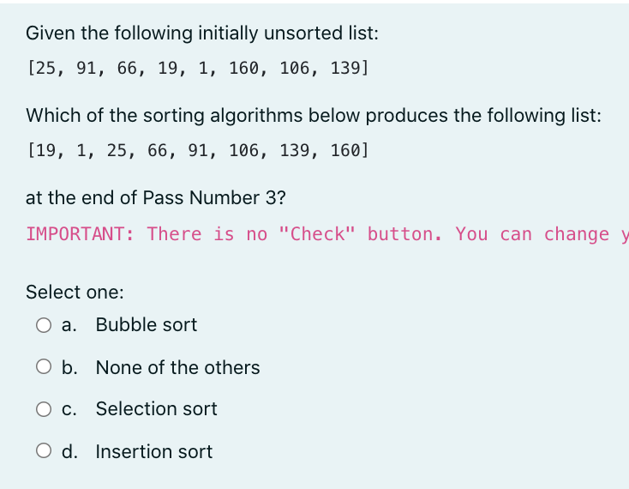Click the at the end of Pass Number 3 text
Screen dimensions: 629x489
pos(156,198)
